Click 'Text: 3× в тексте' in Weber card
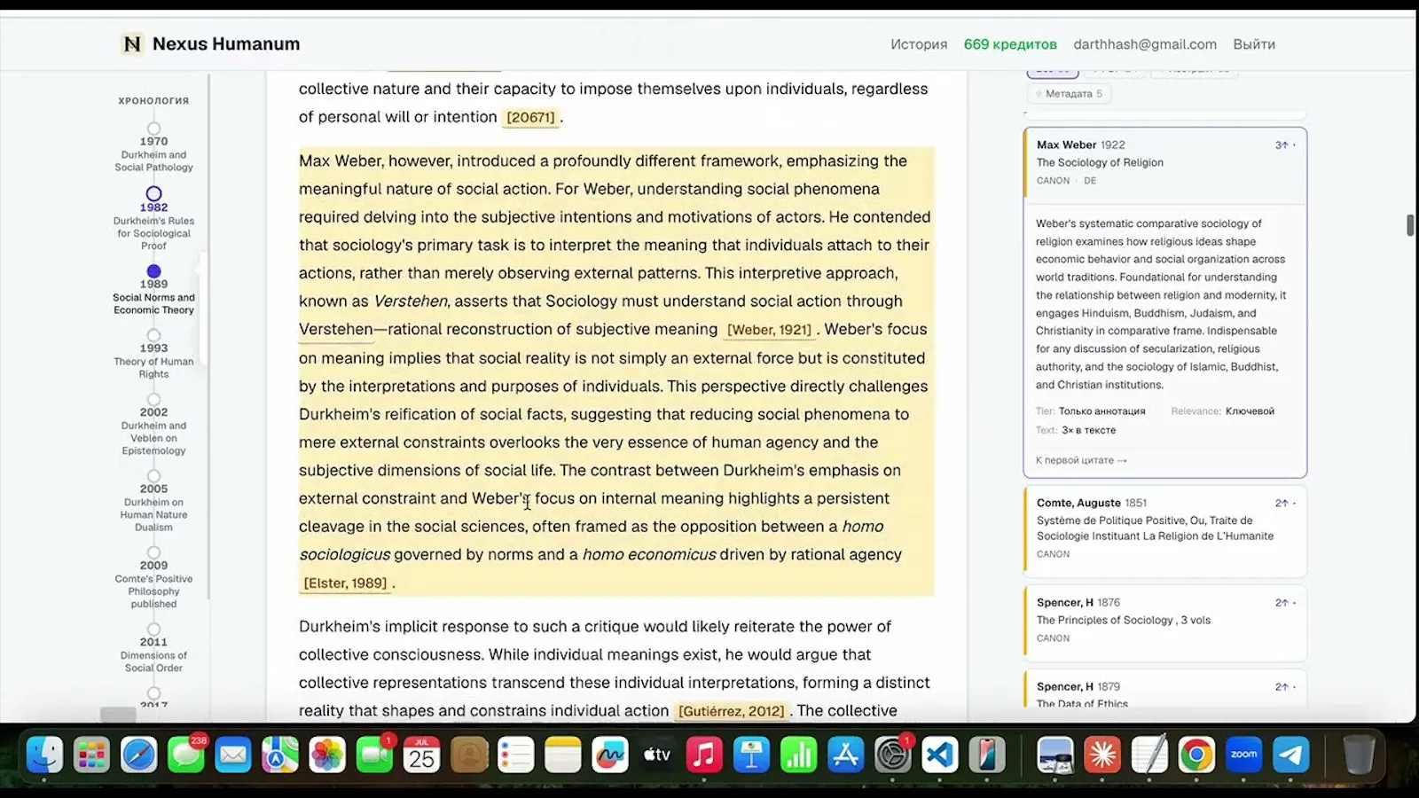Screen dimensions: 1419x798 (x=1076, y=430)
